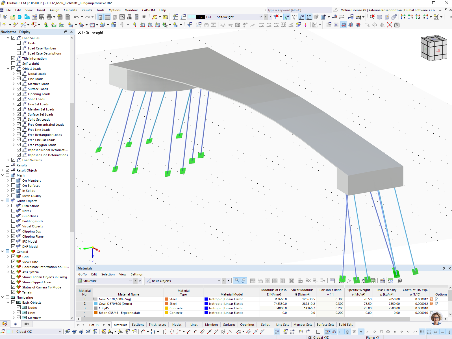Click the color swatch of material C35/45
Screen dimensions: 452x339
pos(96,308)
